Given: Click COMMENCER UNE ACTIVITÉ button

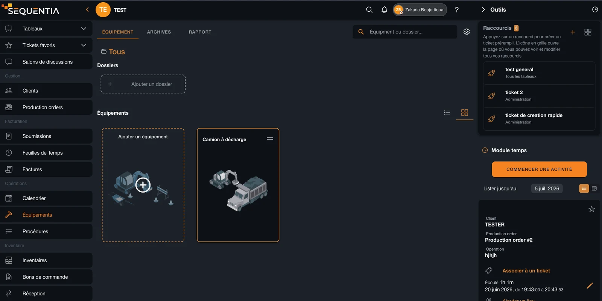Looking at the screenshot, I should (x=539, y=169).
